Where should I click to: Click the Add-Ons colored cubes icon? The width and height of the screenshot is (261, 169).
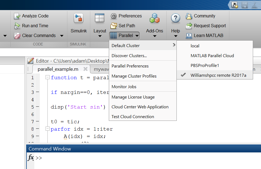click(x=155, y=18)
